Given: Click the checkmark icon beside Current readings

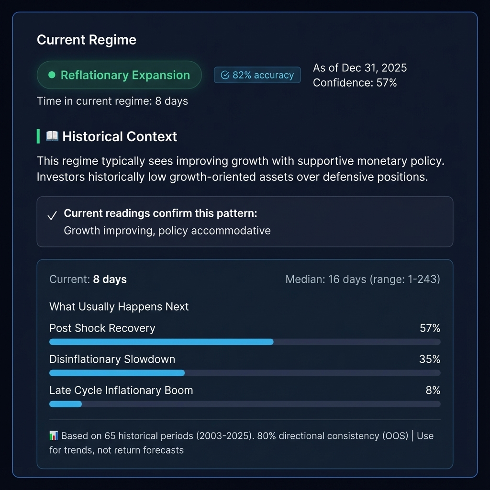Looking at the screenshot, I should [x=53, y=216].
